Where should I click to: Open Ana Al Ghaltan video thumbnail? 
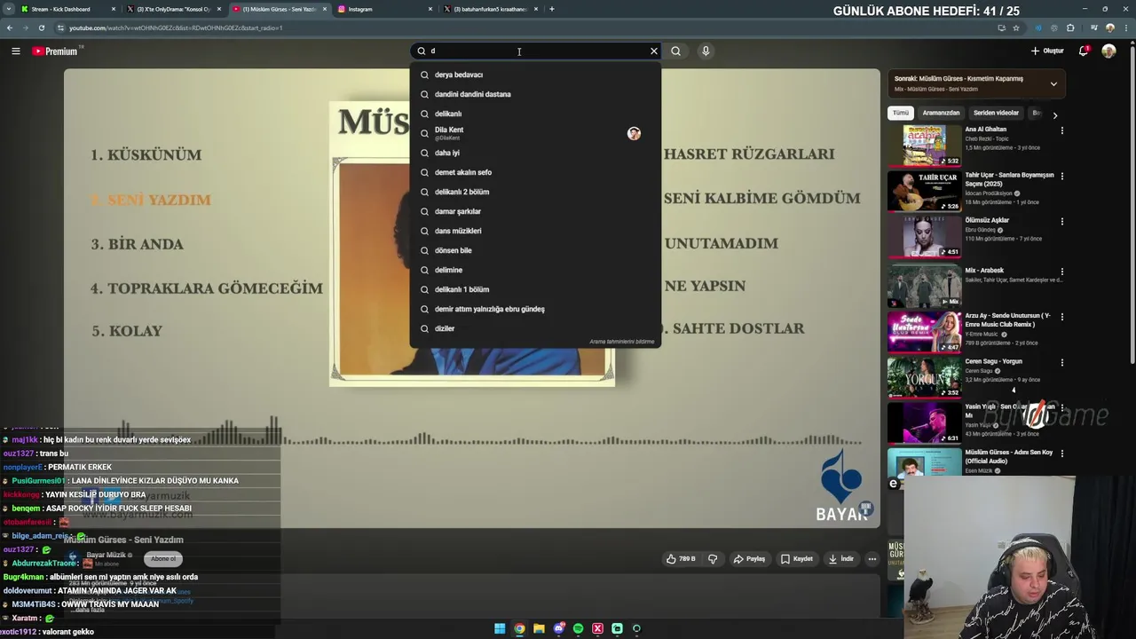(924, 146)
